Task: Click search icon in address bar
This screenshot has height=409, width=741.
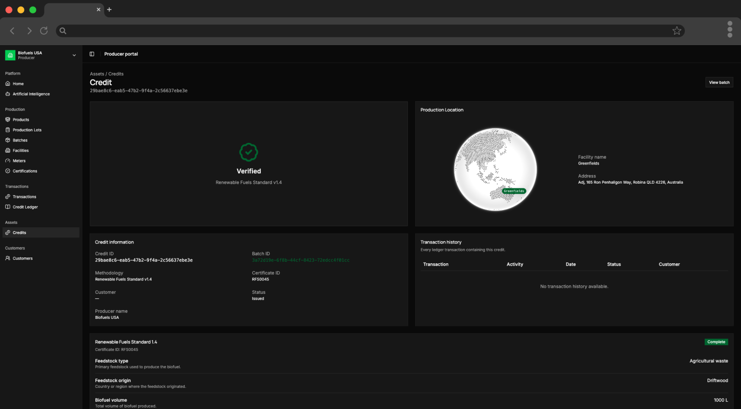Action: [x=63, y=31]
